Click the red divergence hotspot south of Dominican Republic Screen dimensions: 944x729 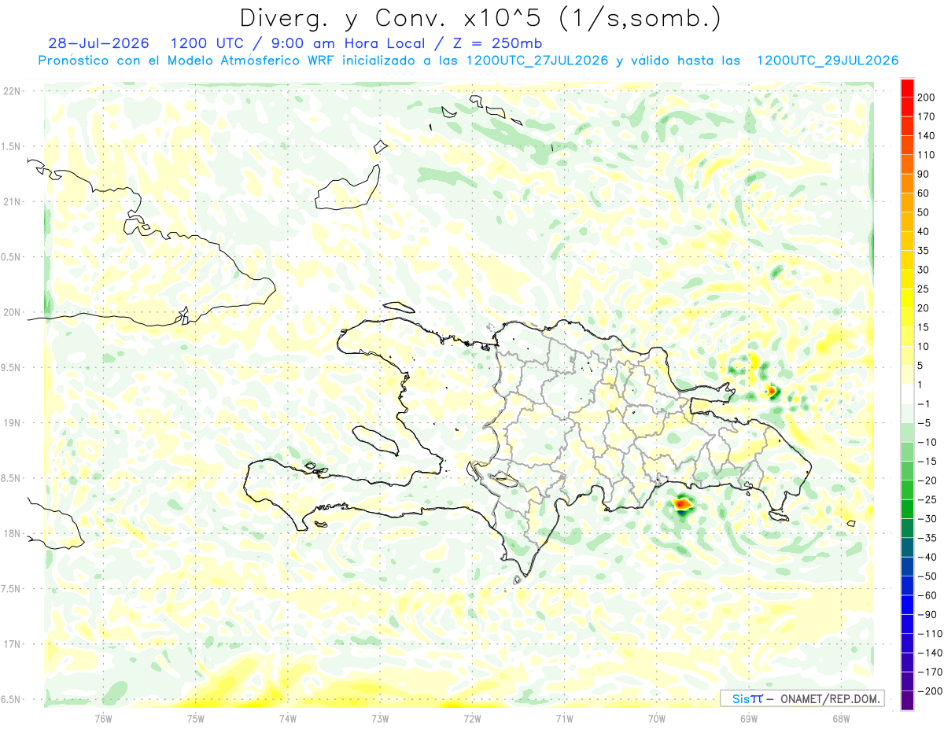point(682,503)
